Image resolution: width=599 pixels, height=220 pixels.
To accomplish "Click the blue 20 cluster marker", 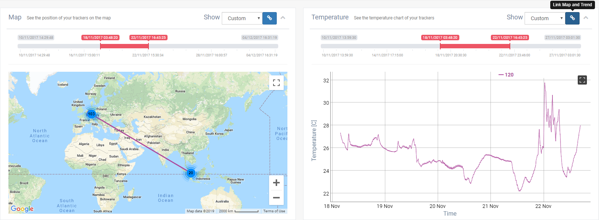I will tap(191, 173).
